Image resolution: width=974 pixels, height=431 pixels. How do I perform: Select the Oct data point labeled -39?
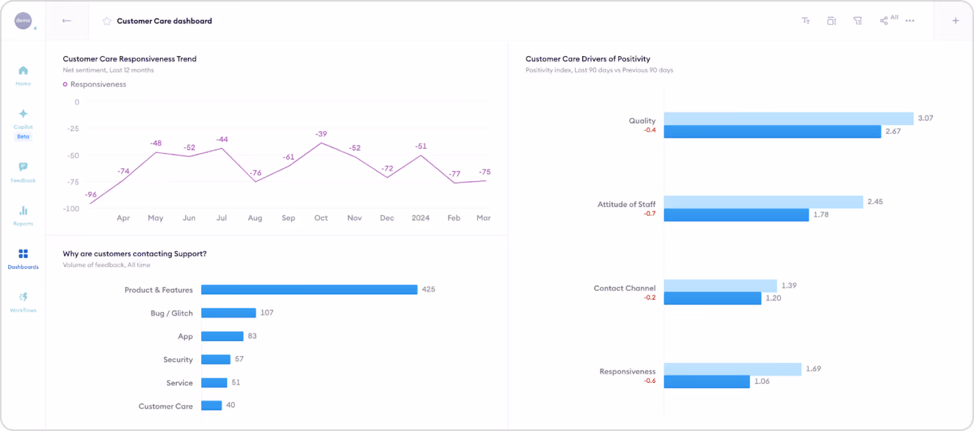pyautogui.click(x=321, y=143)
